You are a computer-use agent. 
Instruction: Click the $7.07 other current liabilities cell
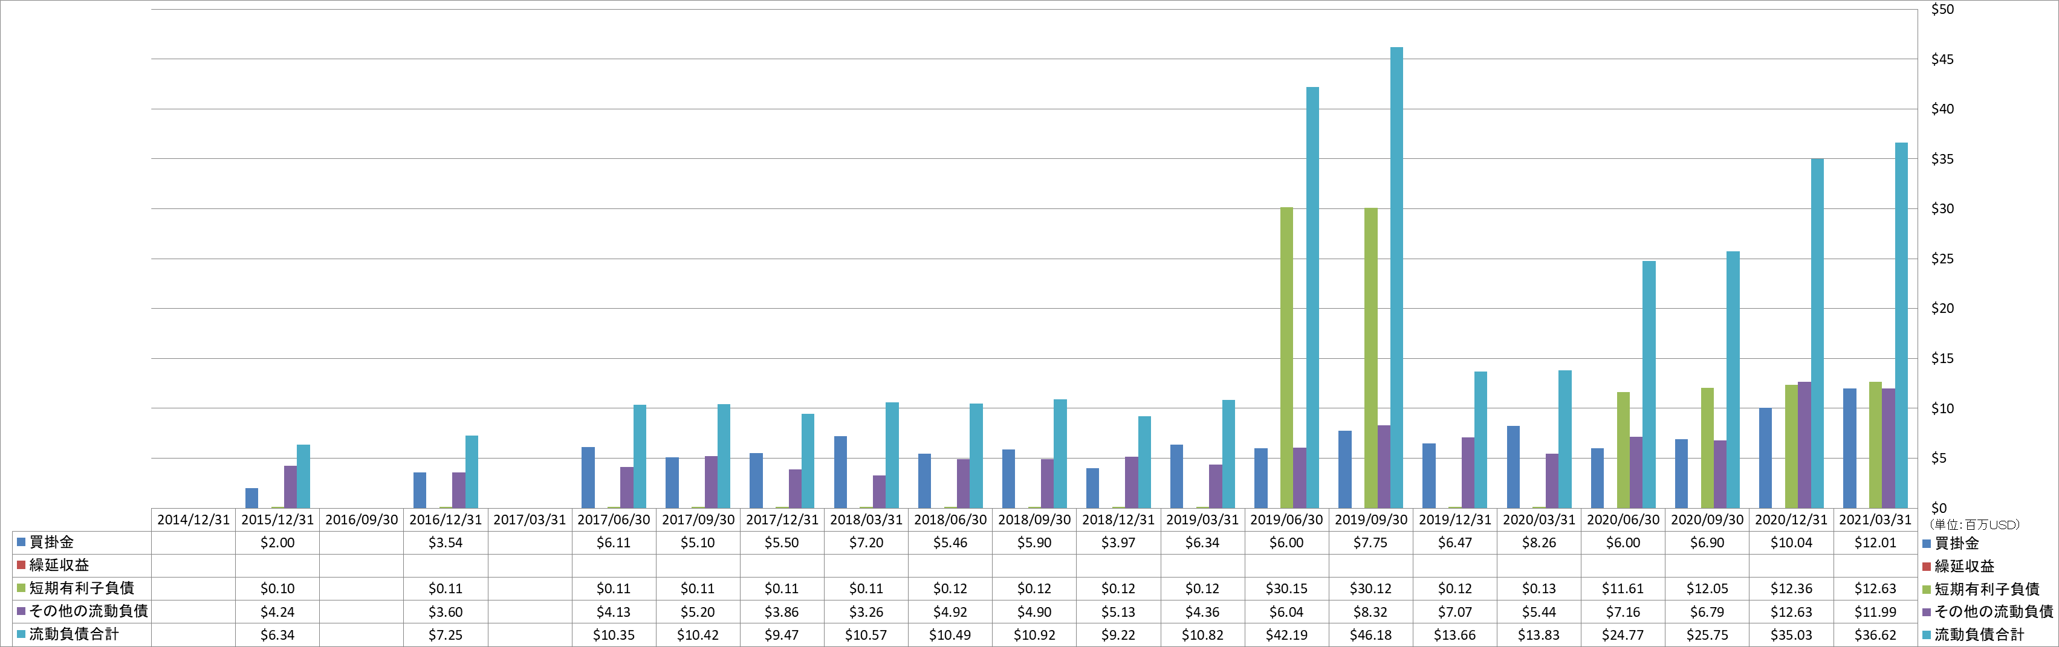1454,612
